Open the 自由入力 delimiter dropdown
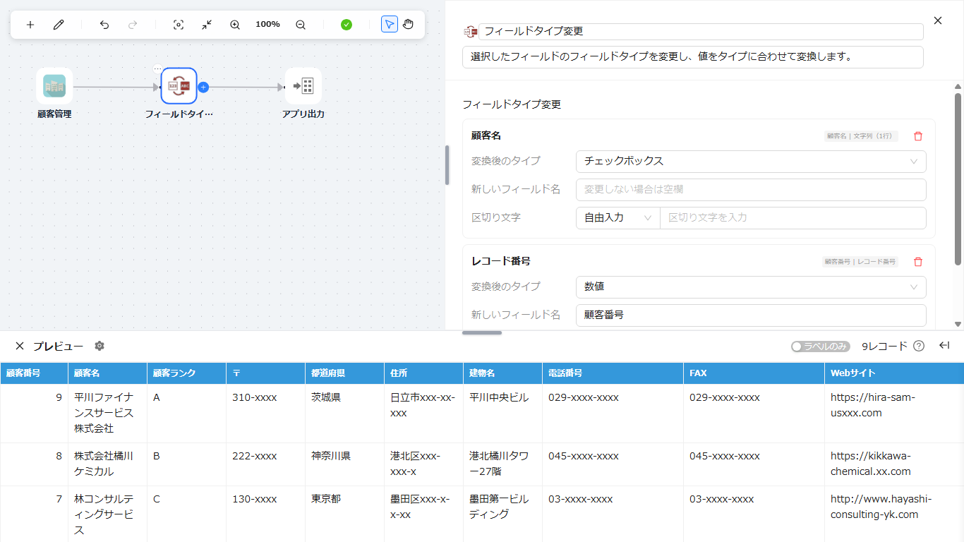964x542 pixels. tap(617, 218)
